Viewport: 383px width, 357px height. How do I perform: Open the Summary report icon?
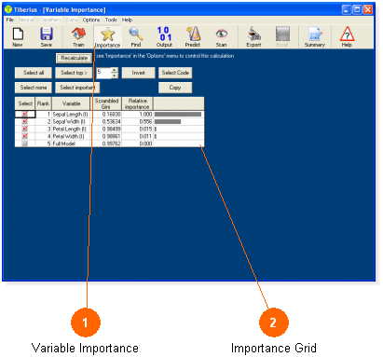[x=315, y=34]
